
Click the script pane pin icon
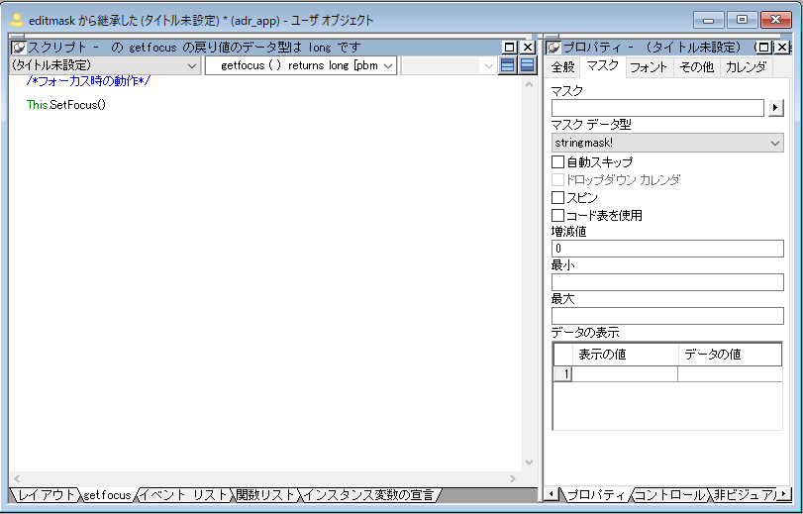coord(18,48)
